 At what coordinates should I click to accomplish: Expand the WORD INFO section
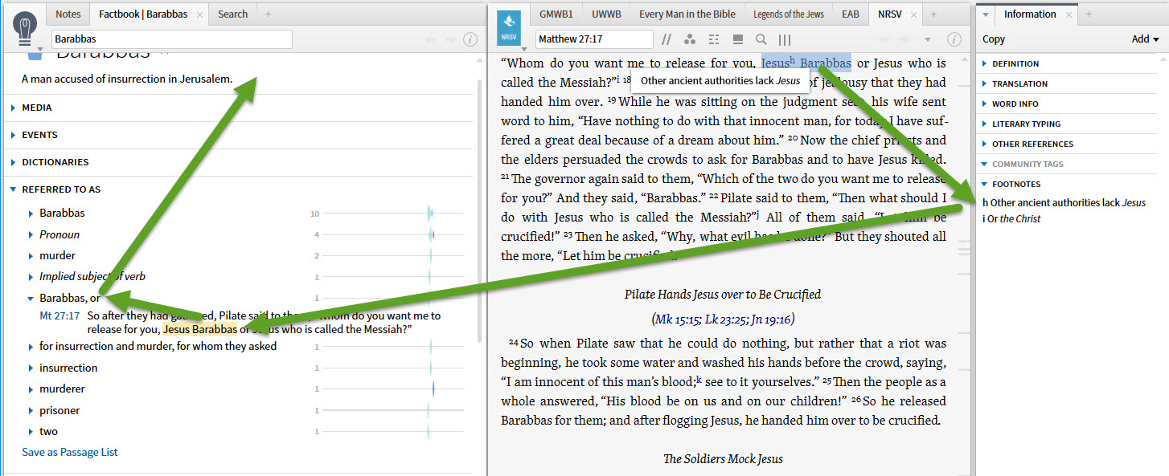pos(986,104)
